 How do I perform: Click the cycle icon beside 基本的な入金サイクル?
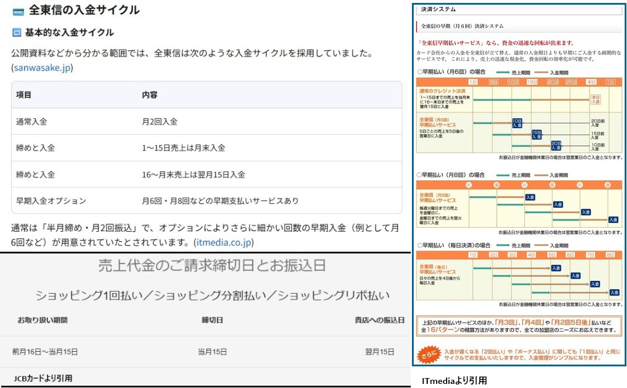[x=17, y=32]
